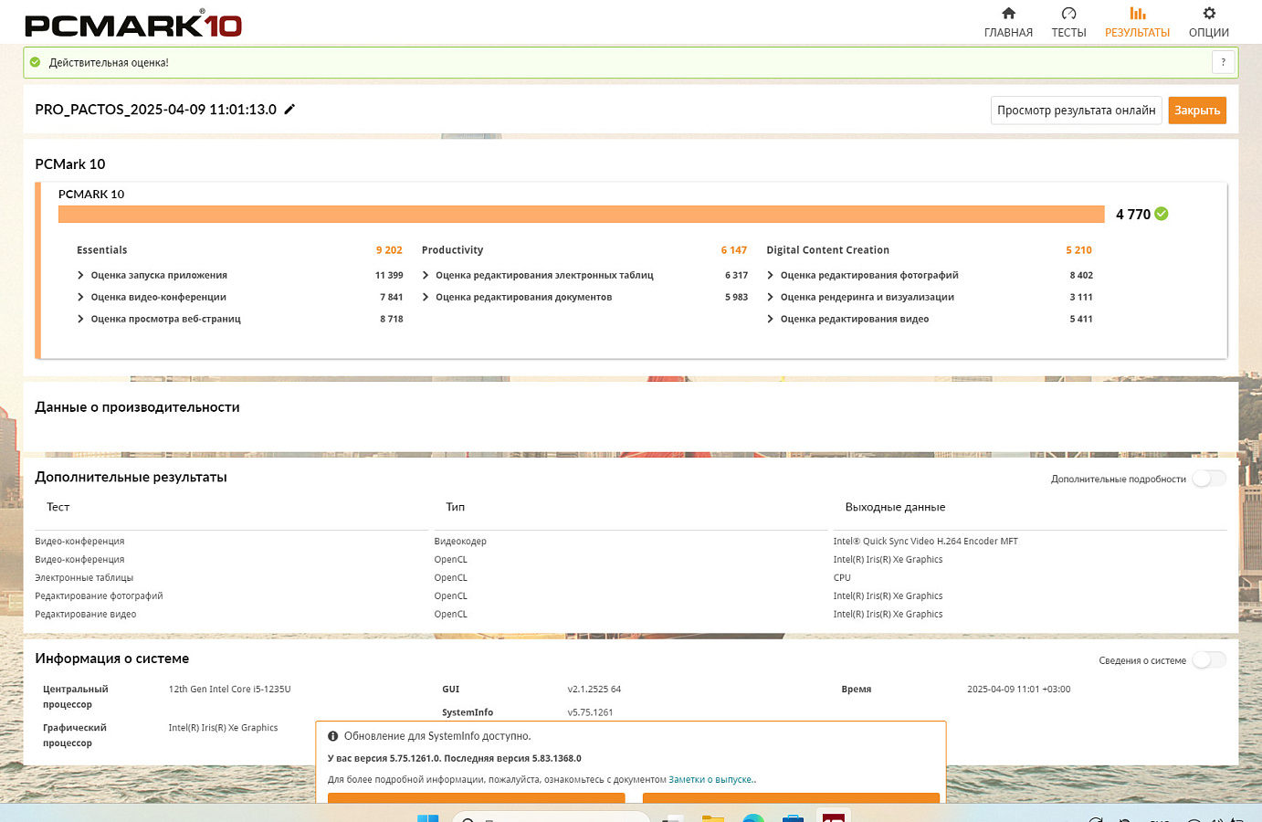
Task: Click the Essentials score 9 202
Action: click(389, 250)
